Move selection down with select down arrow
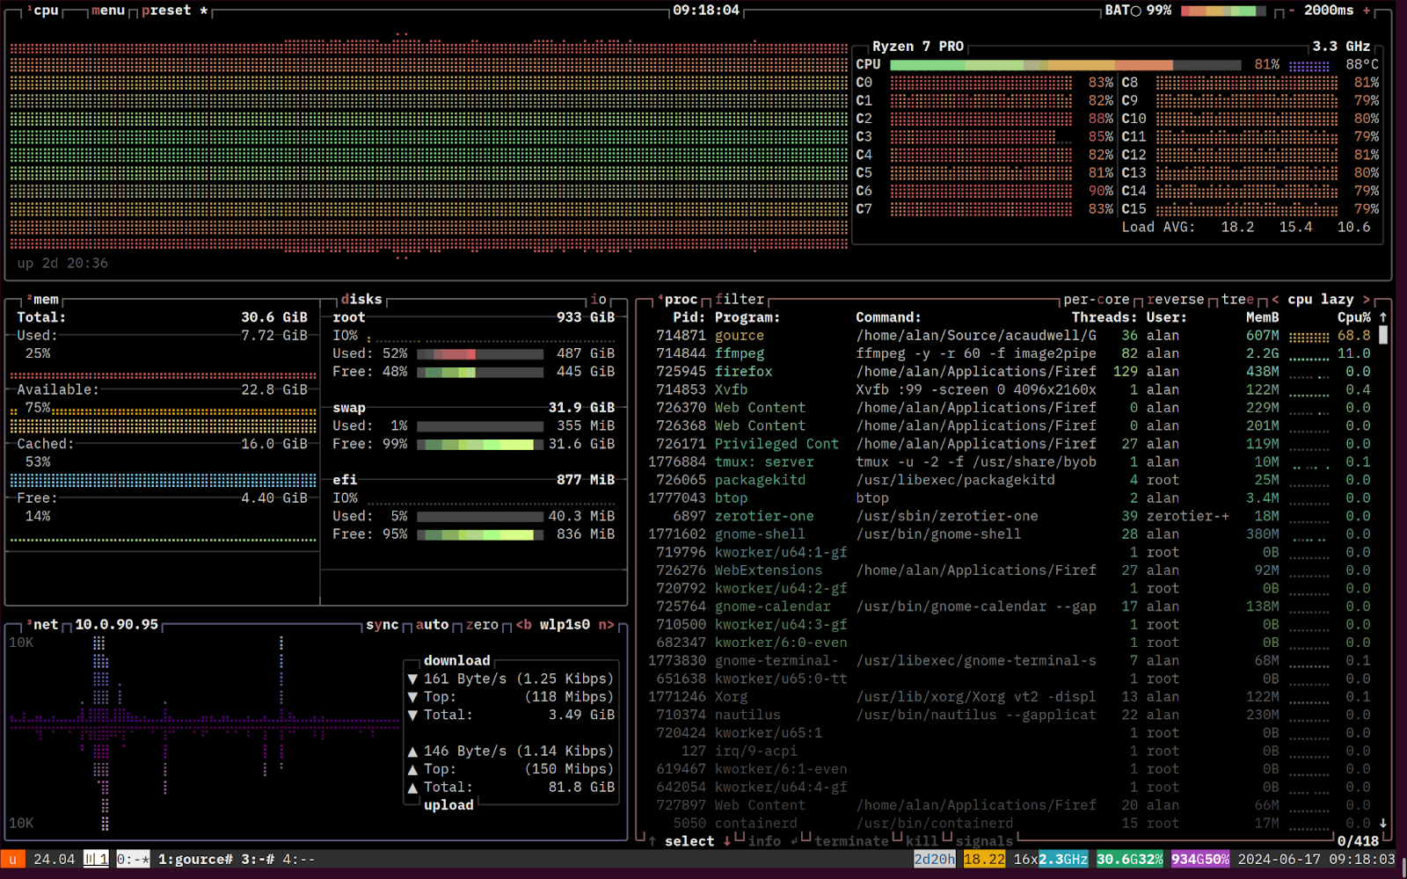 pyautogui.click(x=727, y=841)
